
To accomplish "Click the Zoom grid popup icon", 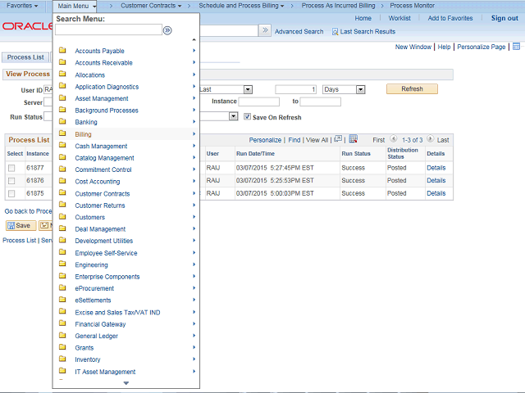I will click(337, 139).
